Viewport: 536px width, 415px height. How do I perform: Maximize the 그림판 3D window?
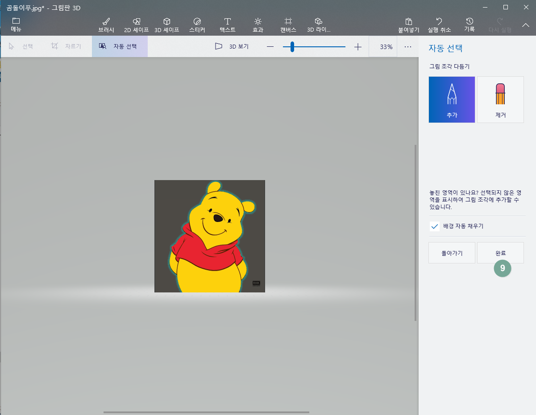(x=506, y=7)
